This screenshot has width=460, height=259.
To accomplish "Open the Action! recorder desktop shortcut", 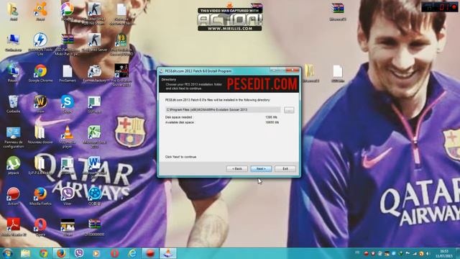I will point(13,196).
